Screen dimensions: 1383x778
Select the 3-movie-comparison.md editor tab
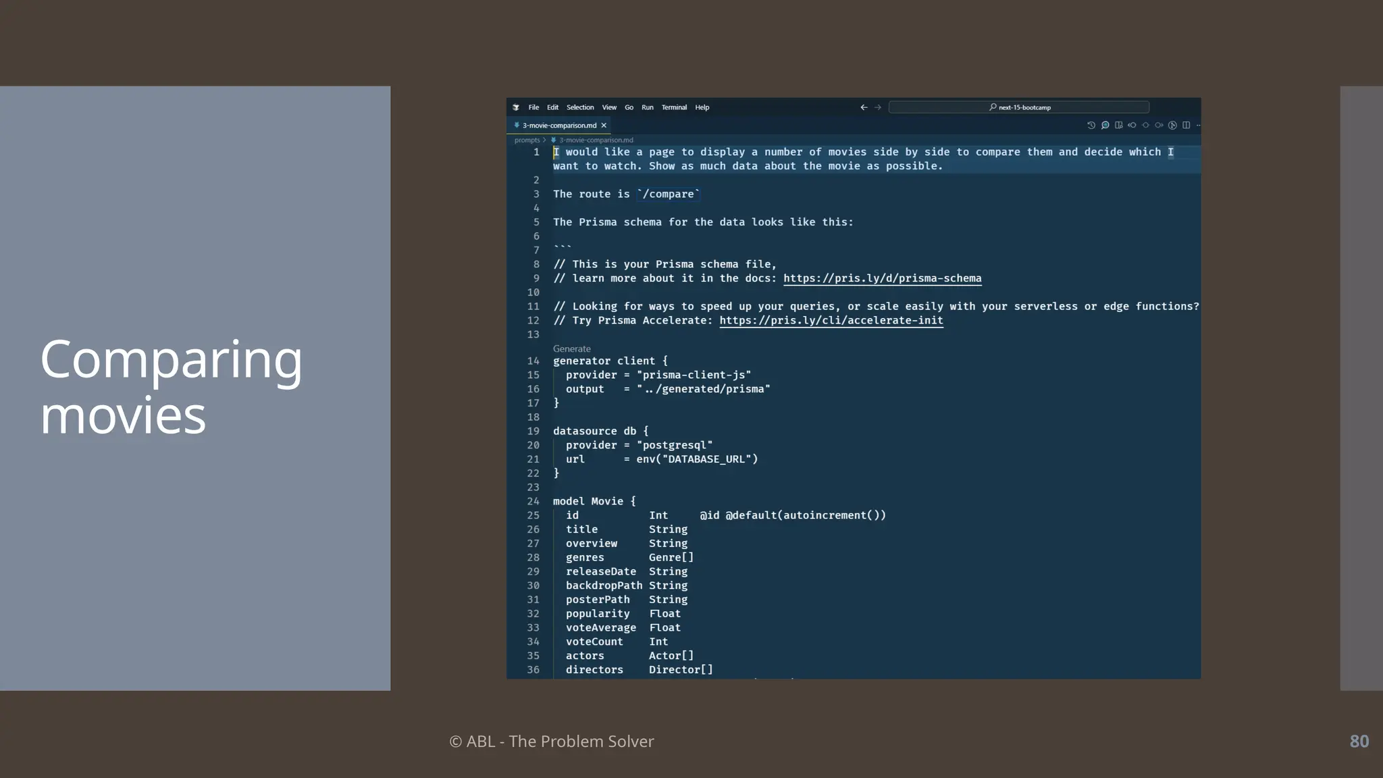(559, 126)
